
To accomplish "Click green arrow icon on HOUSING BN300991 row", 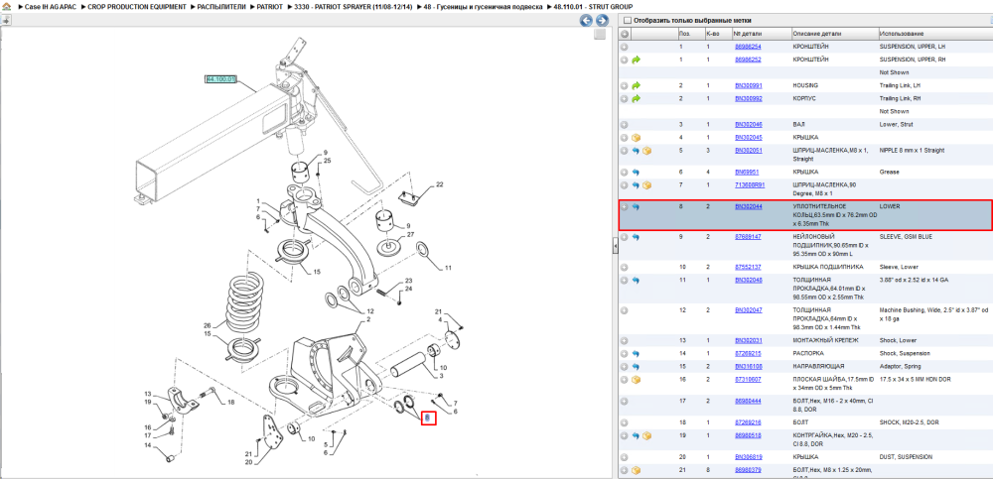I will (637, 85).
